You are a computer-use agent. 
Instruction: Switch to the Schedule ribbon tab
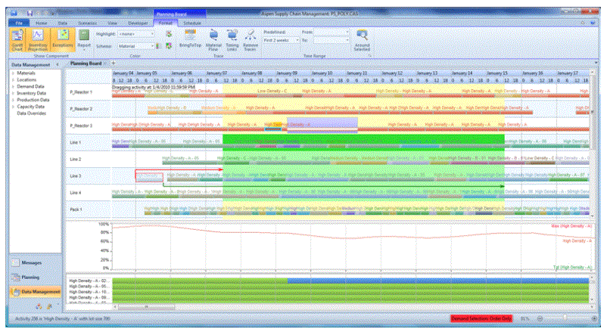(192, 23)
